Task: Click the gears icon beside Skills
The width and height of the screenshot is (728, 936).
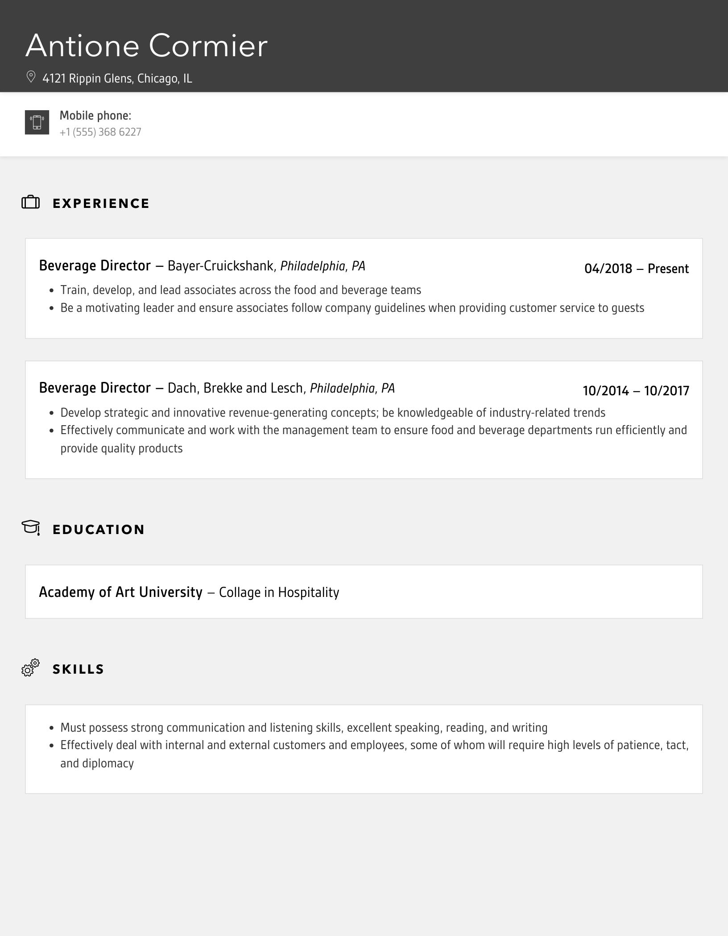Action: 31,668
